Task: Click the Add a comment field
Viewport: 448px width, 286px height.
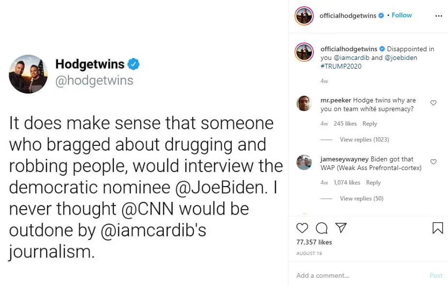Action: point(358,275)
